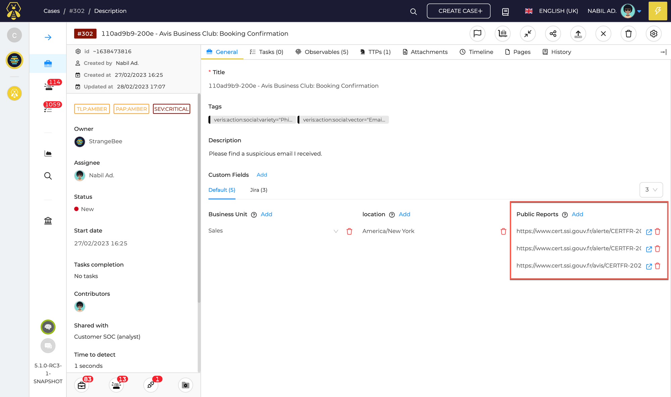Viewport: 671px width, 397px height.
Task: Click the CREATE CASE+ button
Action: click(458, 11)
